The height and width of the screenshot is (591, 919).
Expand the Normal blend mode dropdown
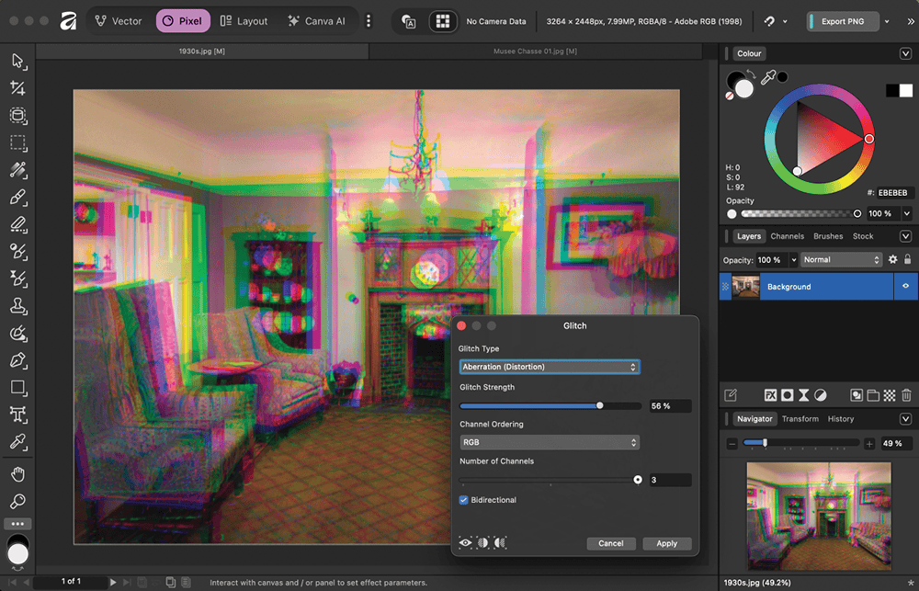(840, 260)
